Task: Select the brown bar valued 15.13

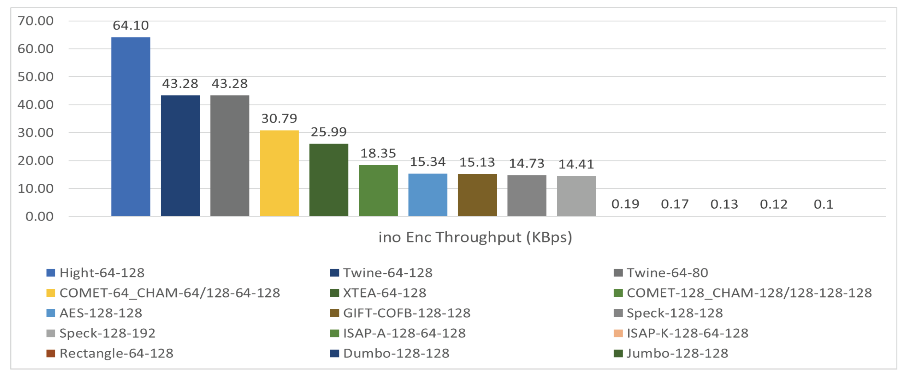Action: pos(477,195)
